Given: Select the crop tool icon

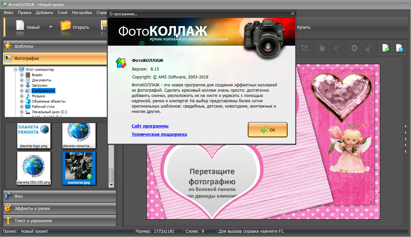Looking at the screenshot, I should point(304,48).
